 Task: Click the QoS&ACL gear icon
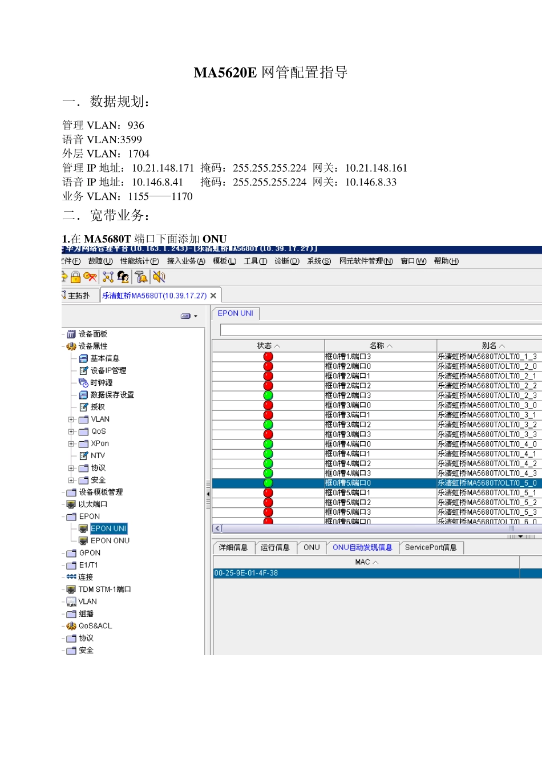click(71, 626)
